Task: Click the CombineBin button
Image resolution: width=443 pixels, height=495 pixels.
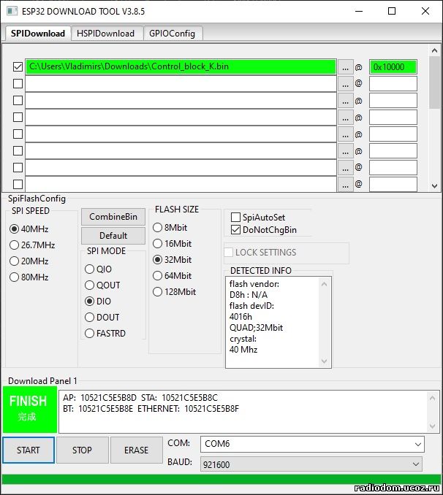Action: (x=113, y=217)
